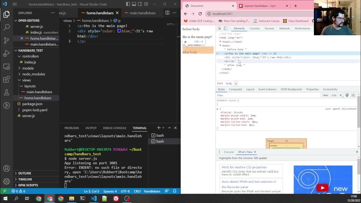Open the Run and Debug view
The image size is (361, 203).
pyautogui.click(x=6, y=53)
